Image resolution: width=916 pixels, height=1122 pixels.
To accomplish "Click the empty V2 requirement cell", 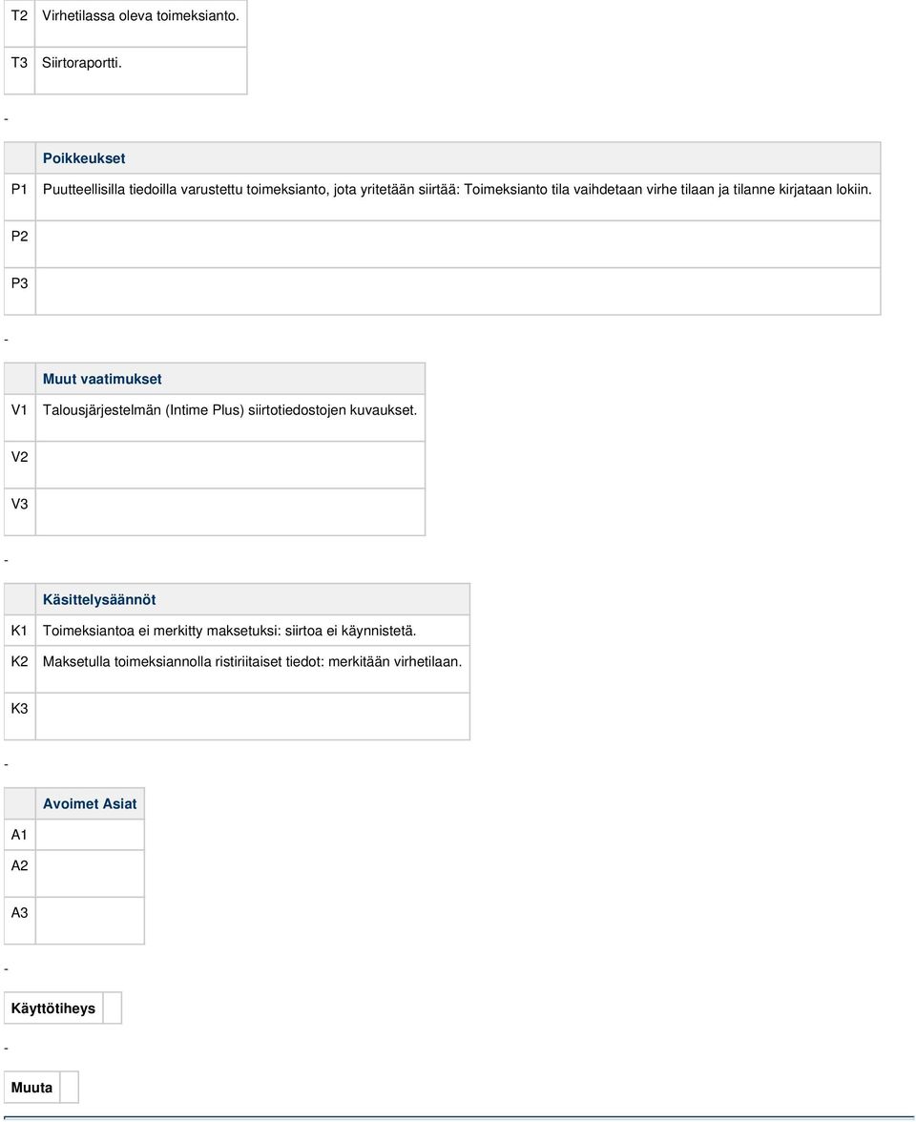I will [x=231, y=466].
